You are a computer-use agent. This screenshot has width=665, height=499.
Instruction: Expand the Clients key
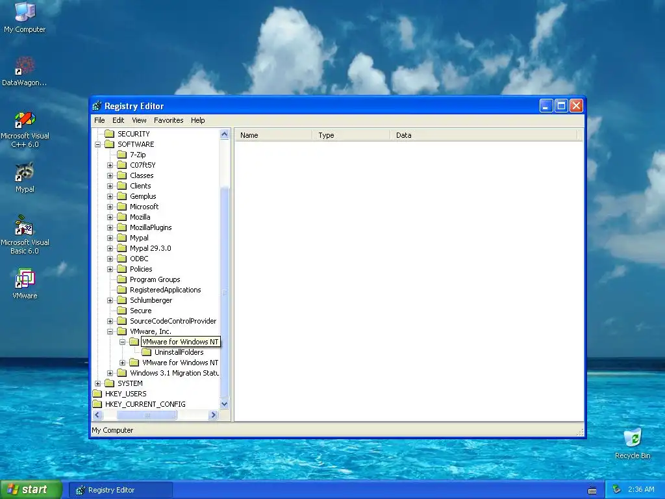click(110, 186)
